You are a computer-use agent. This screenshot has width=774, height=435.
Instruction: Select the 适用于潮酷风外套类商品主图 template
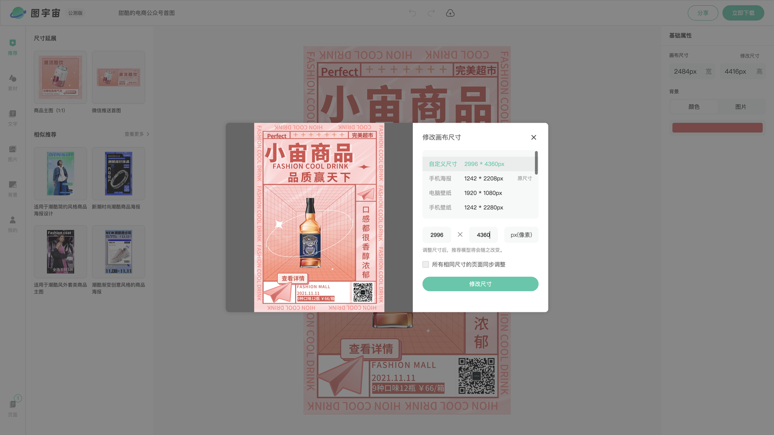pyautogui.click(x=60, y=252)
